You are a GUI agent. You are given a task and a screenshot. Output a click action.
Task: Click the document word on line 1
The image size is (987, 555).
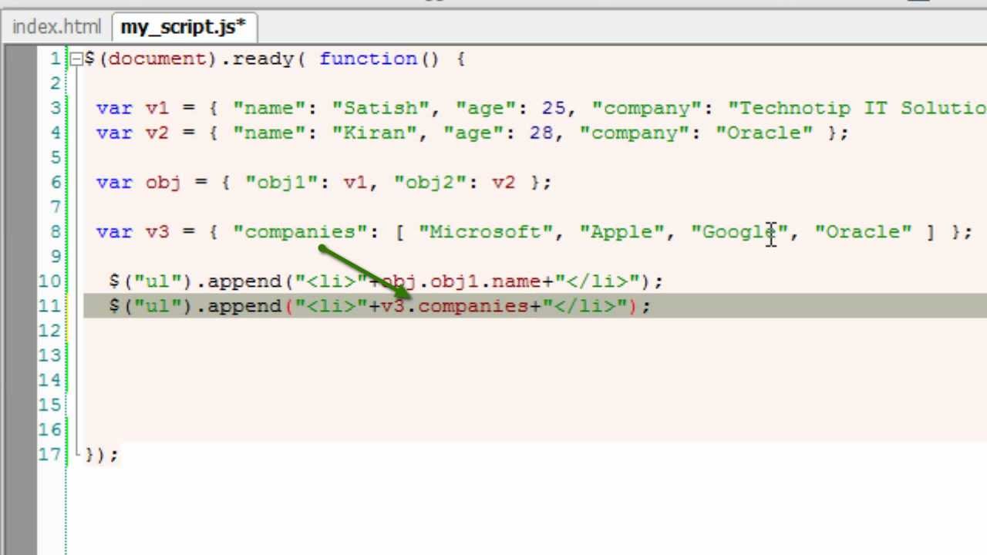click(158, 59)
